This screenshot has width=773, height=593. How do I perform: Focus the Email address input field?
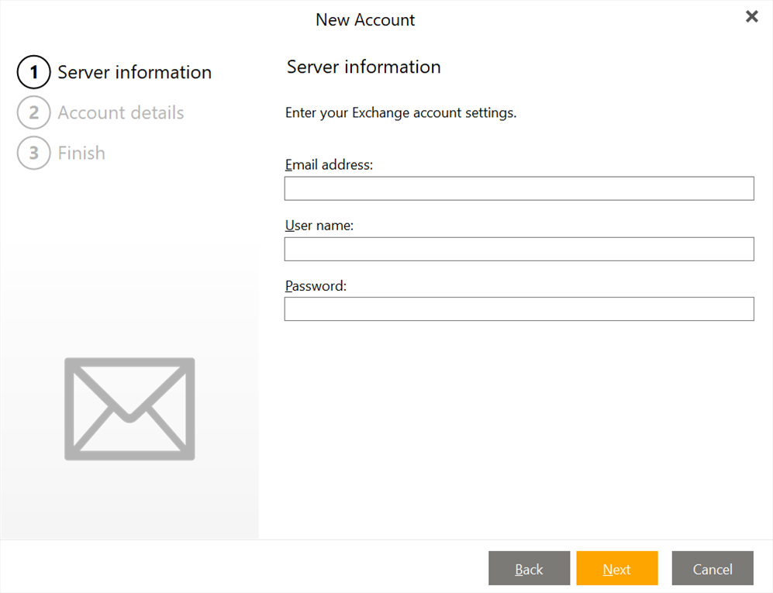pos(519,188)
